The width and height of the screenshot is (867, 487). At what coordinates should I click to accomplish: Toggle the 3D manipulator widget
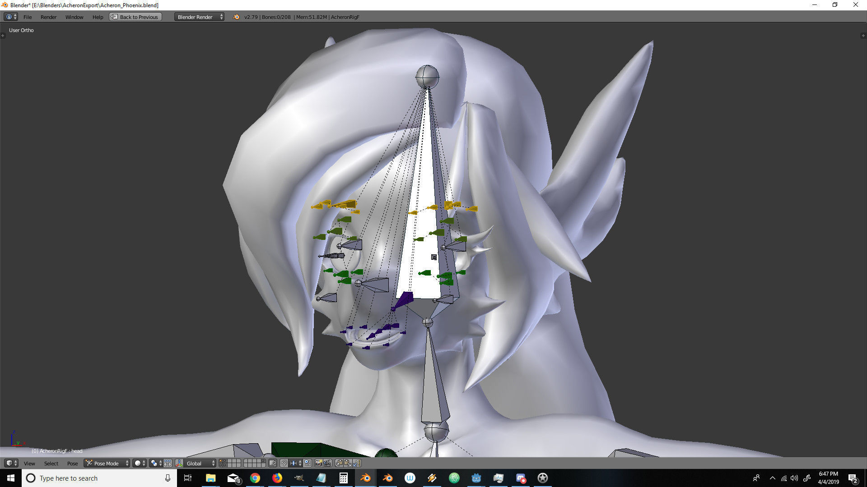click(x=179, y=463)
